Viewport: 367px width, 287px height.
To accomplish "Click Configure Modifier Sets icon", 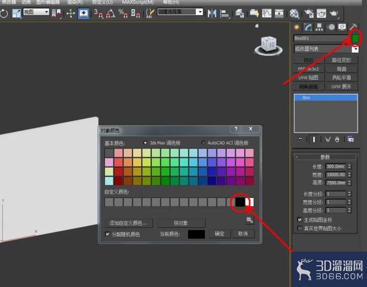I will click(x=351, y=139).
